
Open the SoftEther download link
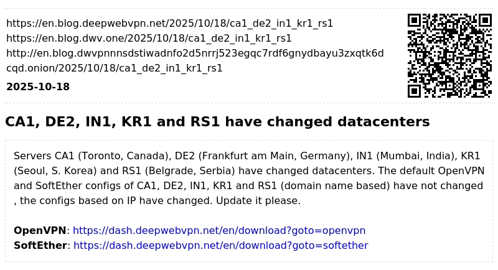coord(220,246)
